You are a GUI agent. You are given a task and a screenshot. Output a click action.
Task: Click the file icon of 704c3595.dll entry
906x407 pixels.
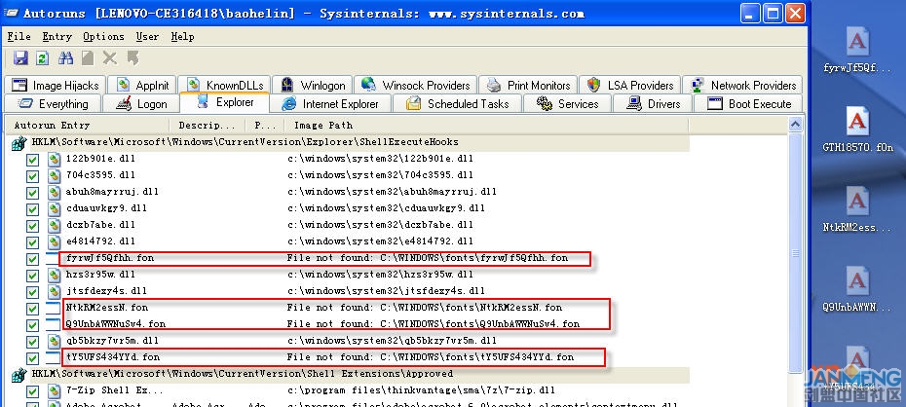coord(54,175)
